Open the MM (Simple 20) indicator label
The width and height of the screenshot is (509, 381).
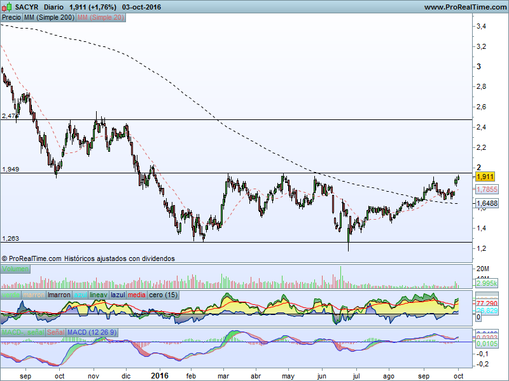coord(101,18)
